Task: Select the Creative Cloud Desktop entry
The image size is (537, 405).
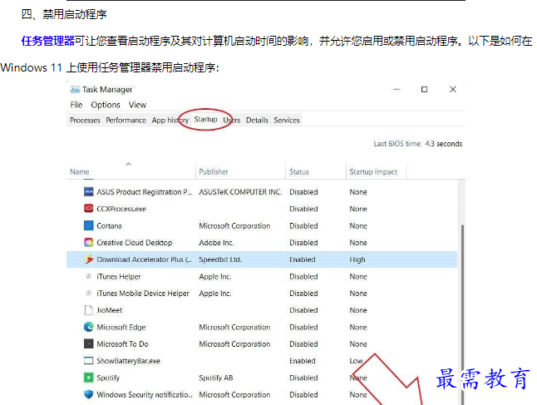Action: tap(135, 243)
